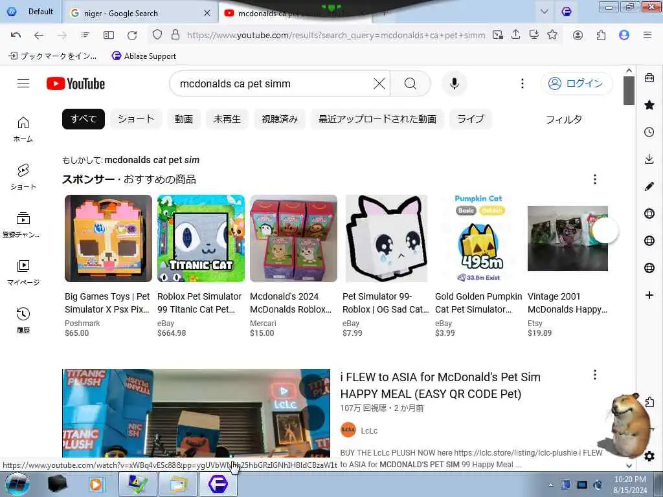
Task: Focus the YouTube search text field
Action: point(275,83)
